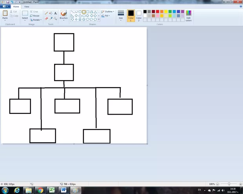Image resolution: width=243 pixels, height=194 pixels.
Task: Select the Eraser tool
Action: click(x=46, y=18)
